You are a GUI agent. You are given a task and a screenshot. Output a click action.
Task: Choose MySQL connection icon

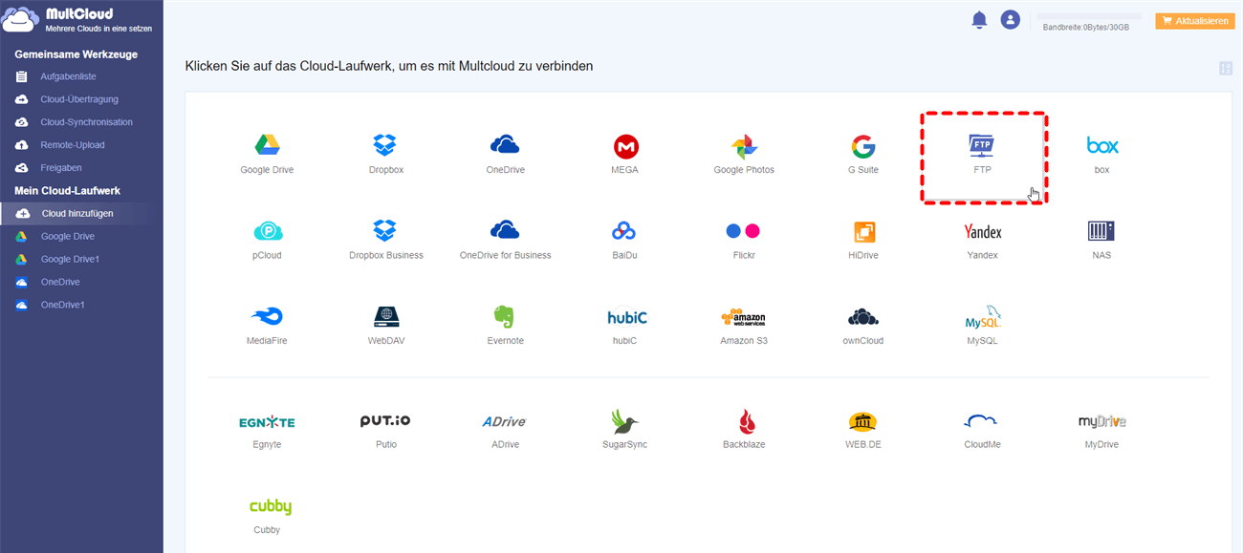pos(982,318)
